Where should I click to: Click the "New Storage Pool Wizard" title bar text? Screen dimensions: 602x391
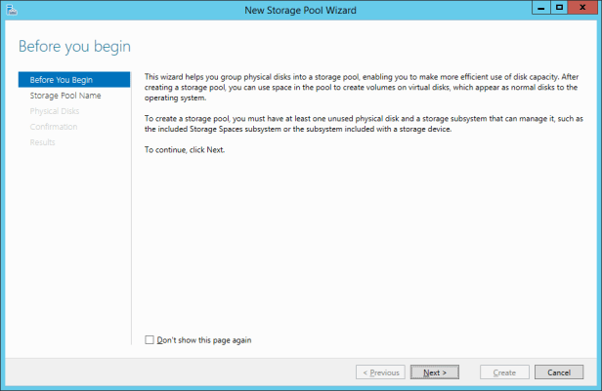pyautogui.click(x=300, y=10)
